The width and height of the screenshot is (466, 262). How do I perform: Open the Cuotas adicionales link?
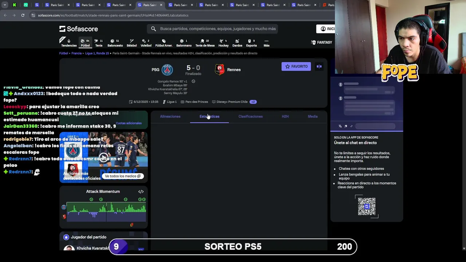129,123
